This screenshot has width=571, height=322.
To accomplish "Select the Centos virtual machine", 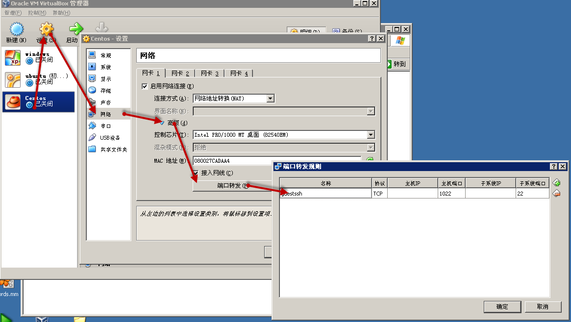I will coord(39,101).
